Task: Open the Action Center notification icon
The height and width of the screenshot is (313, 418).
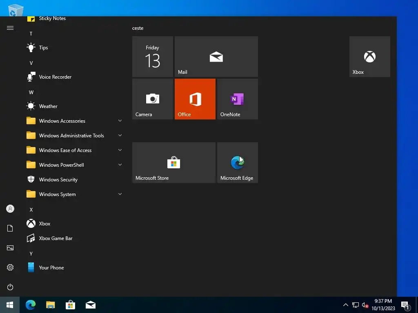Action: (405, 305)
